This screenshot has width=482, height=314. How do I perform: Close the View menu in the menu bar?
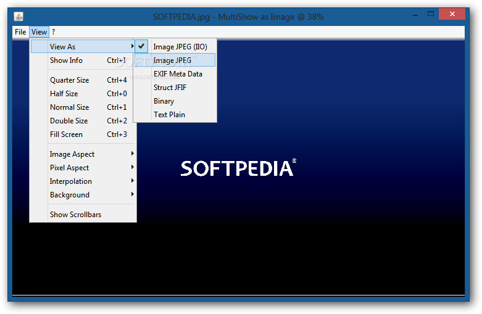(39, 32)
